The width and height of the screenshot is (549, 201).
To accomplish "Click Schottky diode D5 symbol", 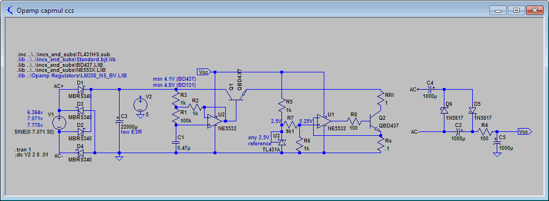I will pos(472,111).
